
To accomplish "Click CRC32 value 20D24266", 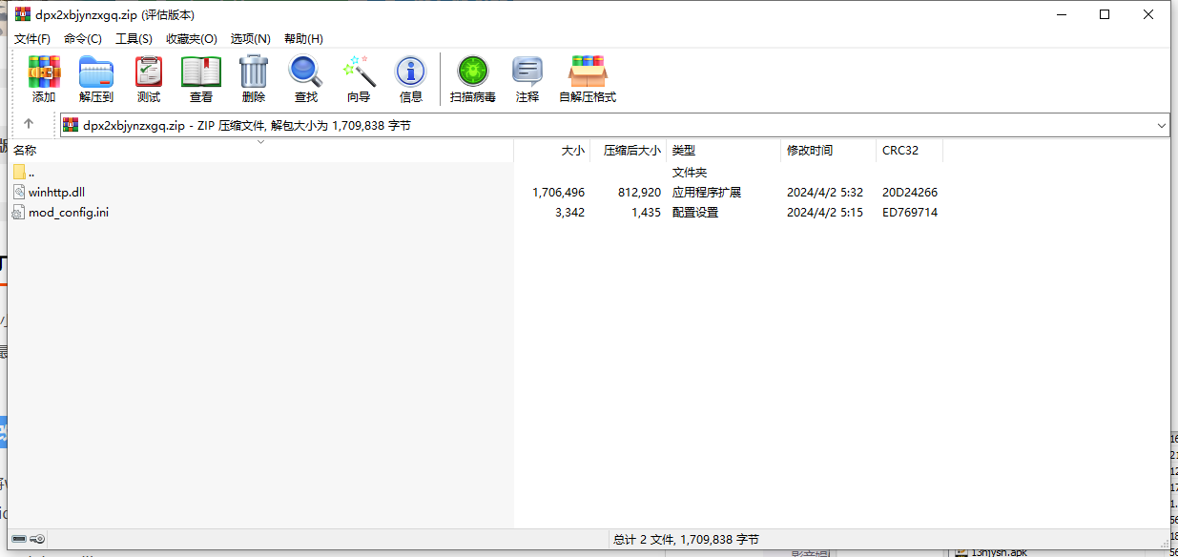I will tap(910, 192).
